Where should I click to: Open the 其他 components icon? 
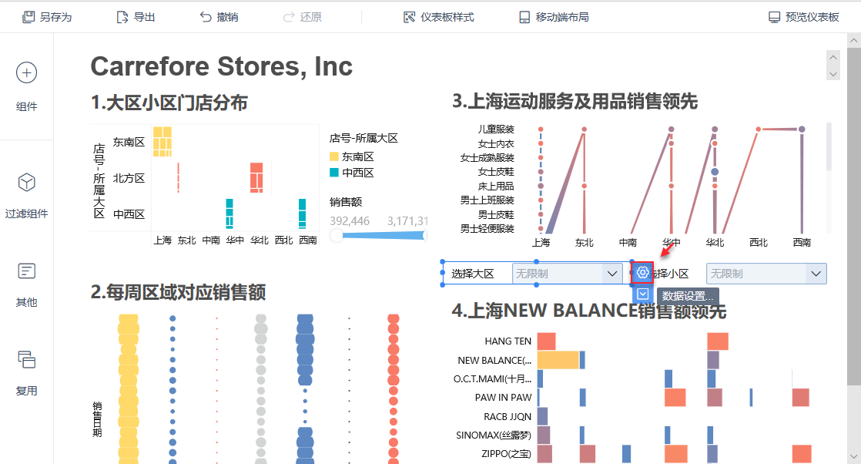(26, 271)
